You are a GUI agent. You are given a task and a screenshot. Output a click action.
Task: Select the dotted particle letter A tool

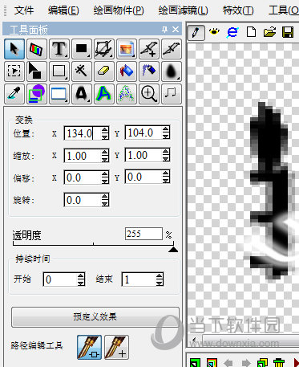(x=127, y=94)
